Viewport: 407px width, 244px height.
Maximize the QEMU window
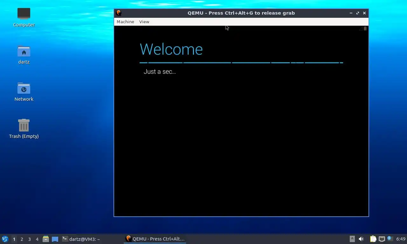[x=358, y=13]
